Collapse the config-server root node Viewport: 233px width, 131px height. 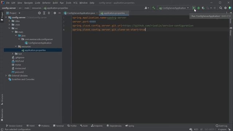coord(6,17)
